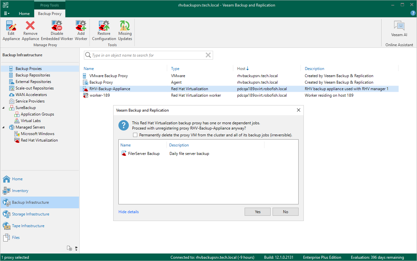Collapse the SureBackup tree node
This screenshot has height=261, width=417.
(x=4, y=108)
